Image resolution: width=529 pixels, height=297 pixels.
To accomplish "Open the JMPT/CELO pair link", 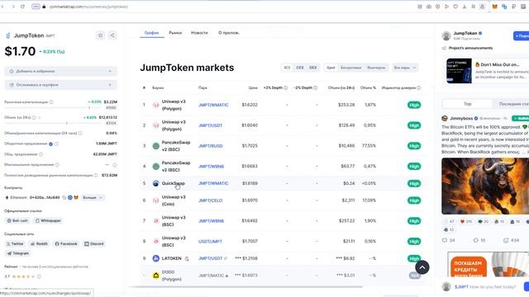I will tap(210, 200).
